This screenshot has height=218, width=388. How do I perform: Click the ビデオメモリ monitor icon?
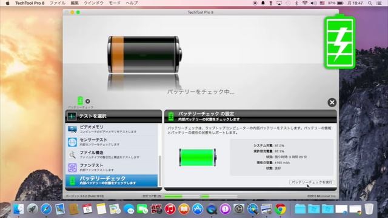[72, 129]
